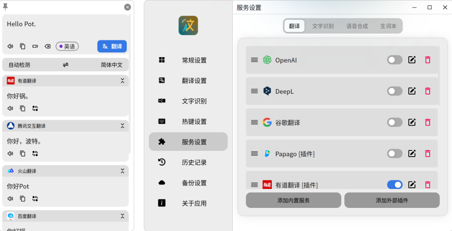This screenshot has width=452, height=231.
Task: Copy the 火山翻译 result 你好Pot
Action: [x=23, y=199]
